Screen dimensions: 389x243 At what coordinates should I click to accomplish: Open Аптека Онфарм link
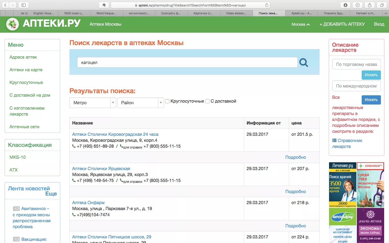88,202
